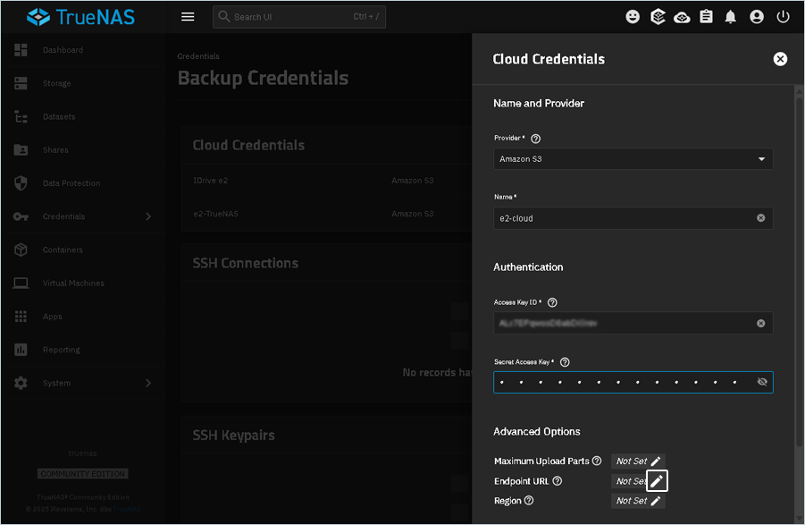This screenshot has width=805, height=525.
Task: Click the Name field e2-cloud
Action: [633, 218]
